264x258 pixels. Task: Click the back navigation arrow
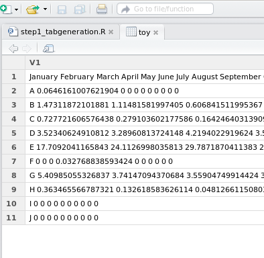click(x=13, y=48)
